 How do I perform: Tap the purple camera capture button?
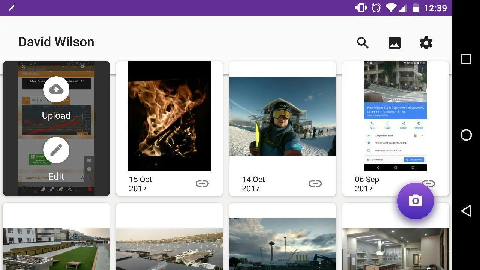click(x=415, y=201)
